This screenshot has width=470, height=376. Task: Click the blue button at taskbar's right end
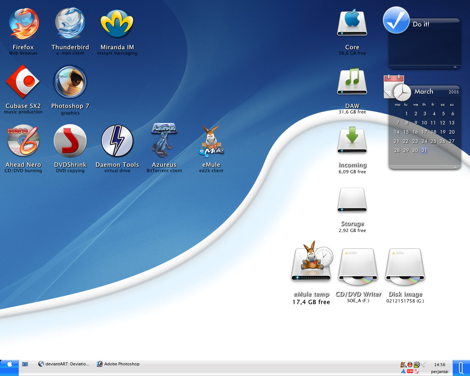(x=461, y=368)
